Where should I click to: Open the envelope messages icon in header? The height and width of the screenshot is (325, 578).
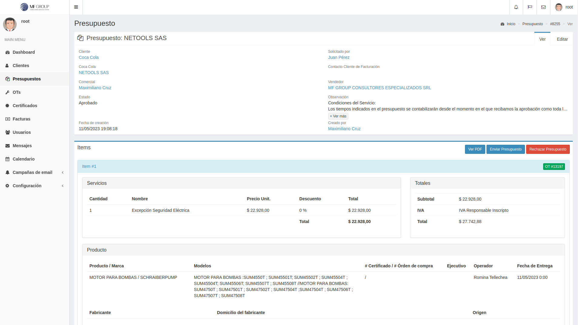click(543, 7)
